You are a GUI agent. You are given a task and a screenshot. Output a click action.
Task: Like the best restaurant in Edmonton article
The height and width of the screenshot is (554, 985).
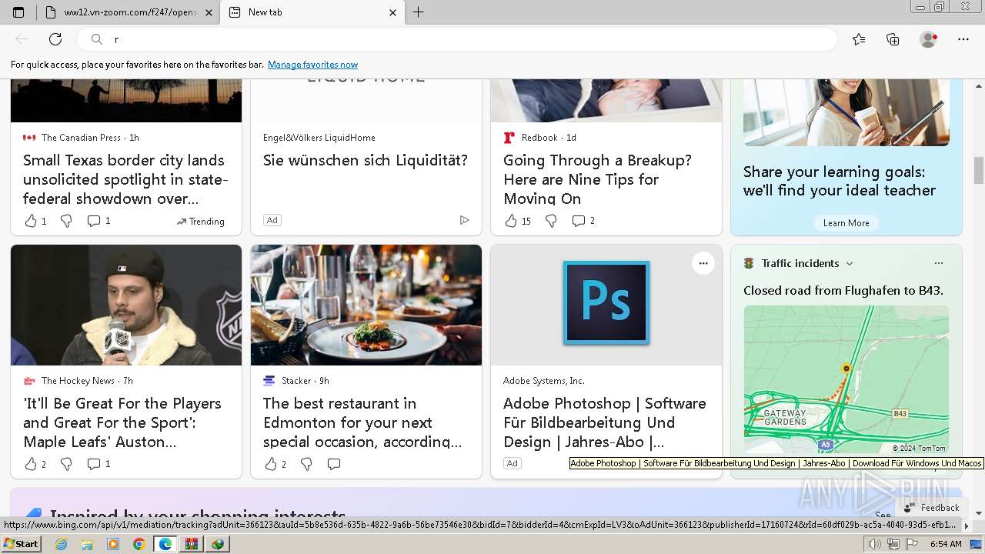271,464
